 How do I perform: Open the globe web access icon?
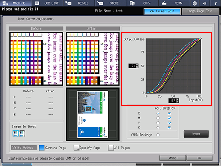pos(194,3)
